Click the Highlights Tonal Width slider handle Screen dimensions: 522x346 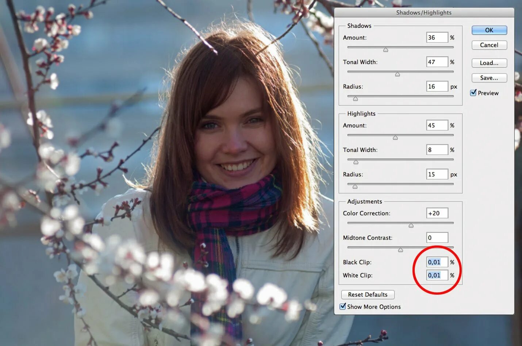tap(356, 162)
